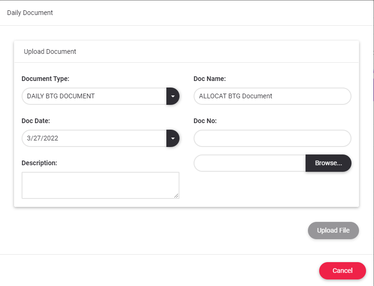Image resolution: width=374 pixels, height=286 pixels.
Task: Click the Upload File button
Action: 333,230
